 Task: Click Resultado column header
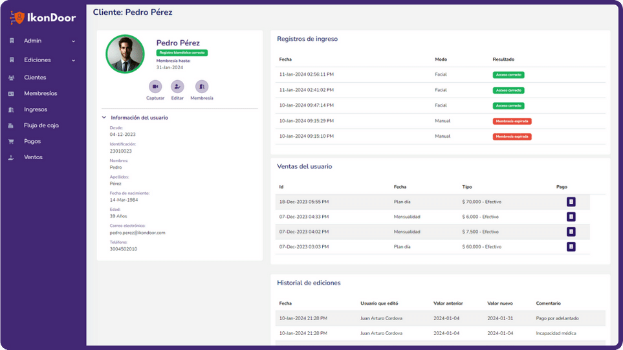[503, 59]
